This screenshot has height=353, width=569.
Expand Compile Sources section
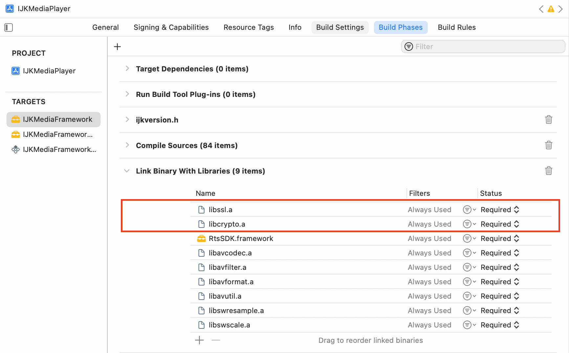tap(127, 145)
